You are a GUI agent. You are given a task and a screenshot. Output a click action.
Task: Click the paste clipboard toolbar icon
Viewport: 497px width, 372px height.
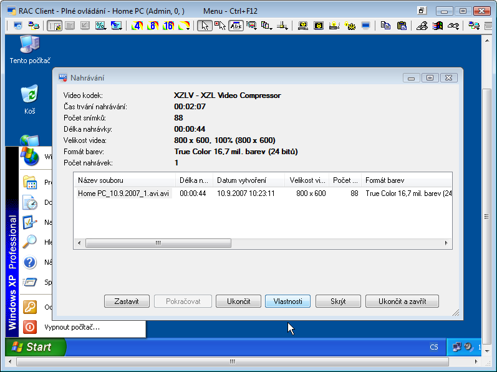(x=402, y=26)
